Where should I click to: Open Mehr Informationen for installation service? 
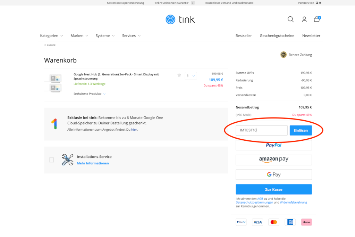93,163
